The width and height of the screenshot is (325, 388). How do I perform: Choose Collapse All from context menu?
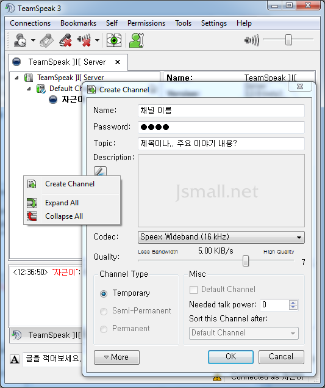point(64,216)
